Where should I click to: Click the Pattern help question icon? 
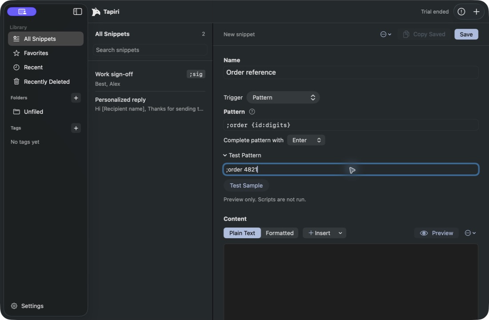coord(252,112)
